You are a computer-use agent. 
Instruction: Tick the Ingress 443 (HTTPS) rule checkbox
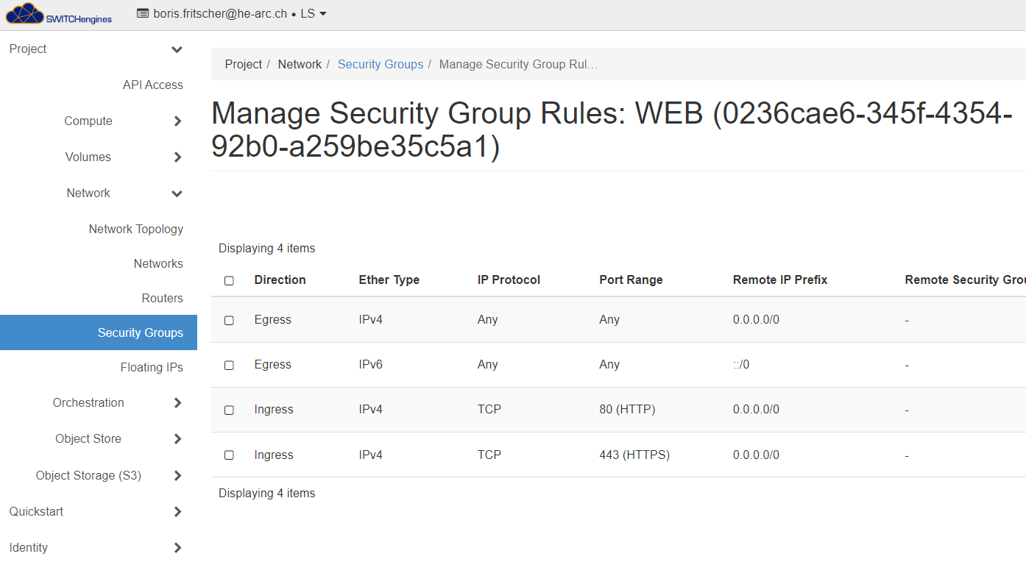(229, 455)
